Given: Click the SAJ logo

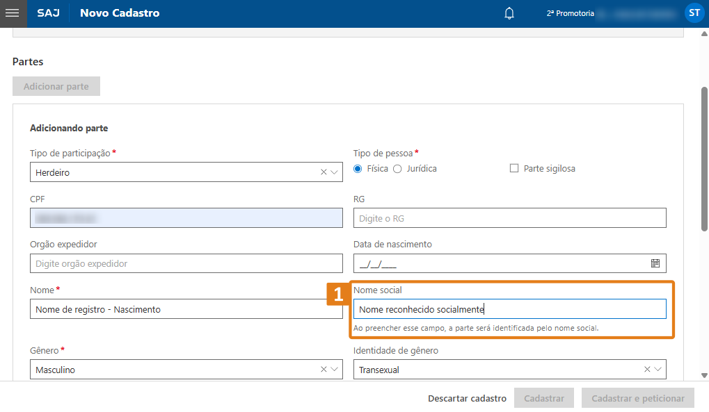Looking at the screenshot, I should (x=48, y=13).
